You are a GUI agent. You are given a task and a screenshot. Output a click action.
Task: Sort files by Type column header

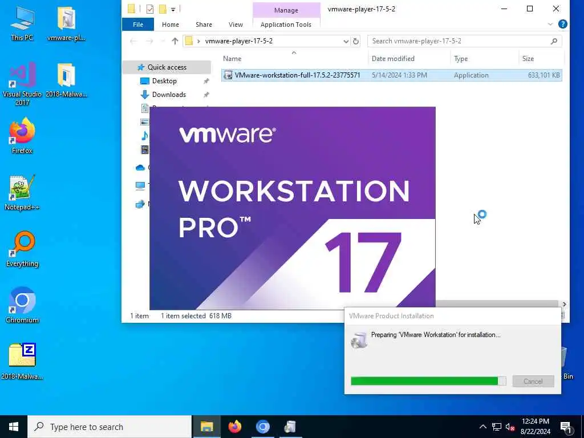pos(484,59)
